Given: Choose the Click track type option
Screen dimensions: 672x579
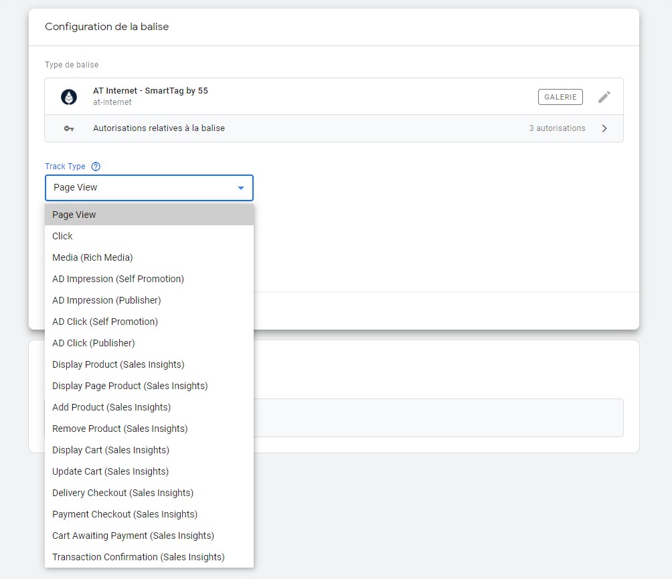Looking at the screenshot, I should pyautogui.click(x=63, y=236).
